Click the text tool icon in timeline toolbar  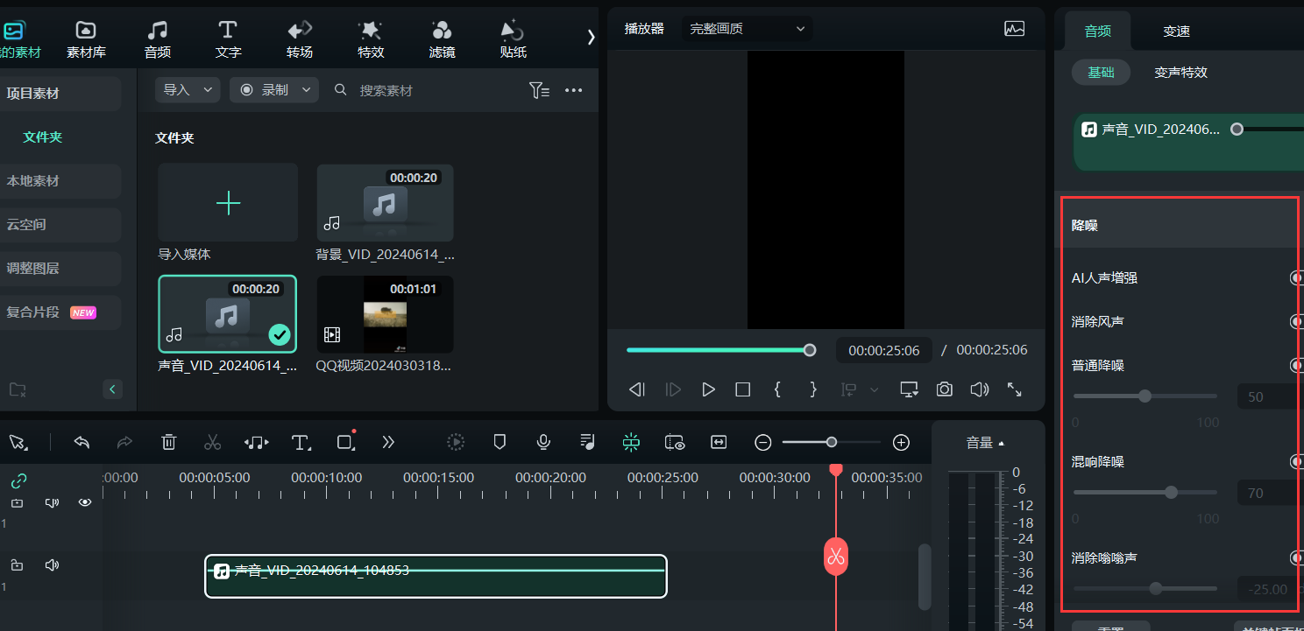tap(301, 443)
